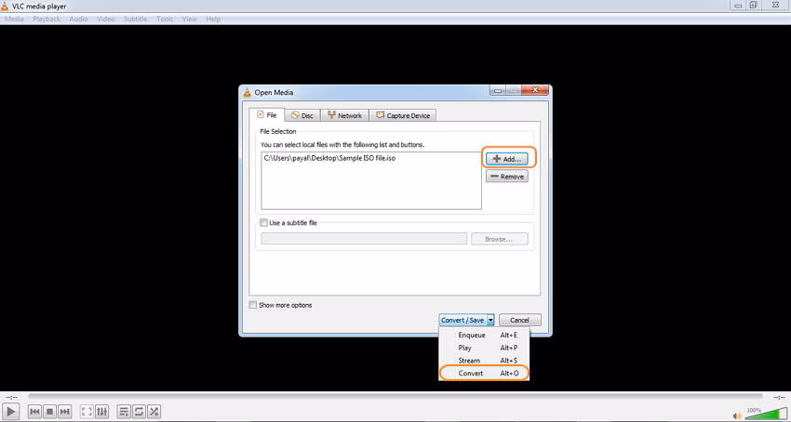The height and width of the screenshot is (422, 791).
Task: Switch to the Capture Device tab
Action: (403, 115)
